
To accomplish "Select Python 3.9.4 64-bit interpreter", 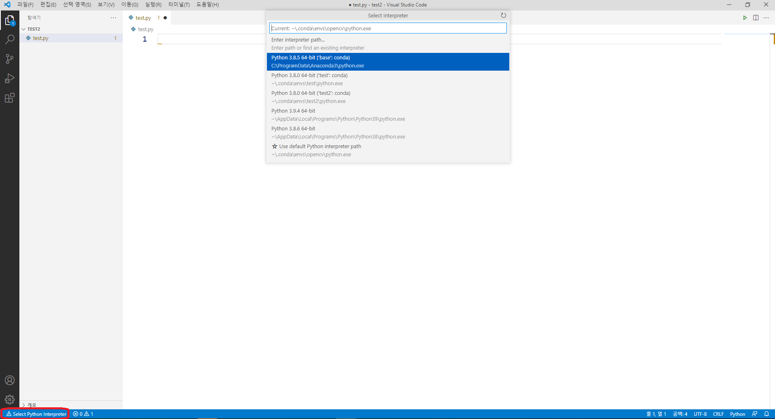I will [x=388, y=115].
